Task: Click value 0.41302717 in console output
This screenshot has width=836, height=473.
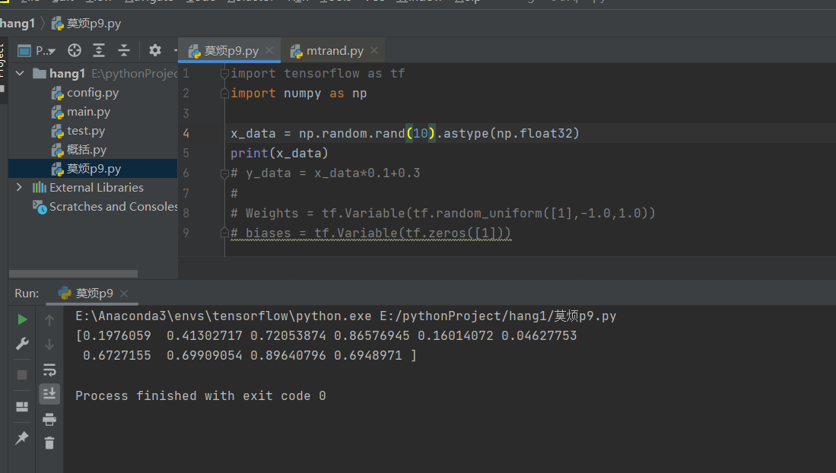Action: [204, 336]
